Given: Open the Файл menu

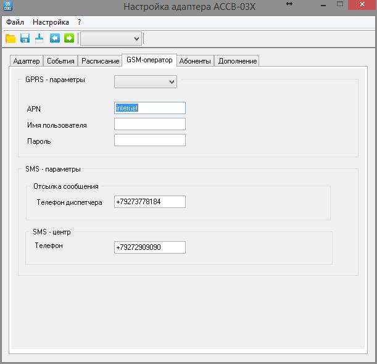Looking at the screenshot, I should 15,22.
